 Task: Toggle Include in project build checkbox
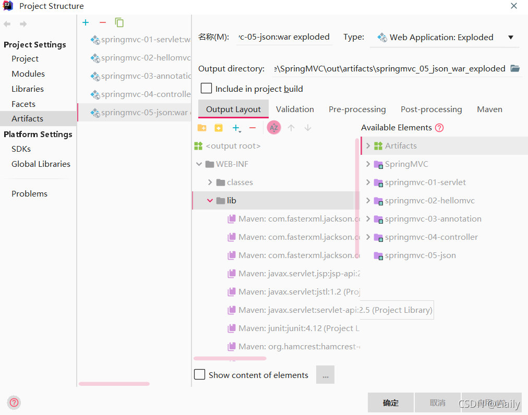pyautogui.click(x=206, y=88)
